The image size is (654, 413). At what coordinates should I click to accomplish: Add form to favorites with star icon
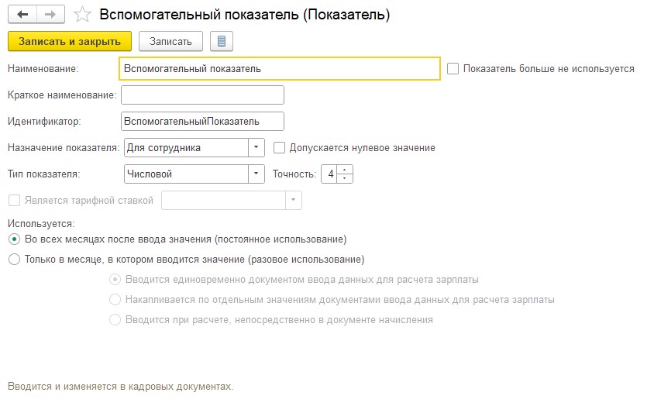(82, 15)
